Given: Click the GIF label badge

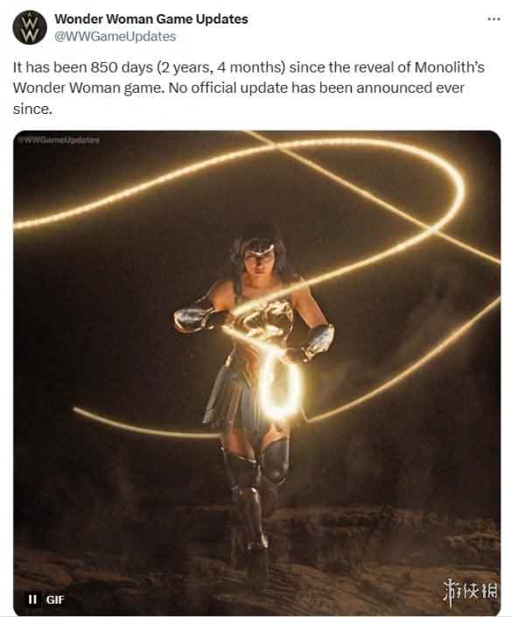Looking at the screenshot, I should click(x=54, y=599).
